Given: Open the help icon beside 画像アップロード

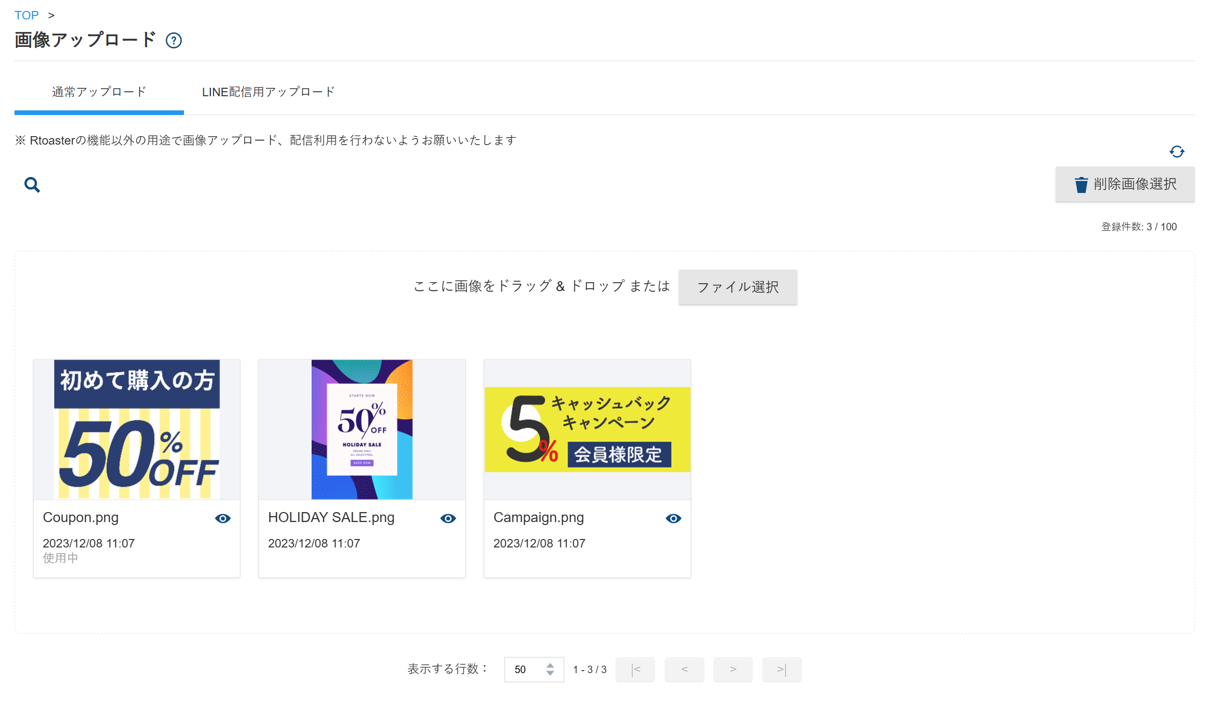Looking at the screenshot, I should pyautogui.click(x=173, y=40).
